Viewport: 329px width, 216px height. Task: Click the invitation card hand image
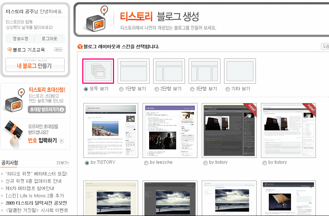pos(14,134)
